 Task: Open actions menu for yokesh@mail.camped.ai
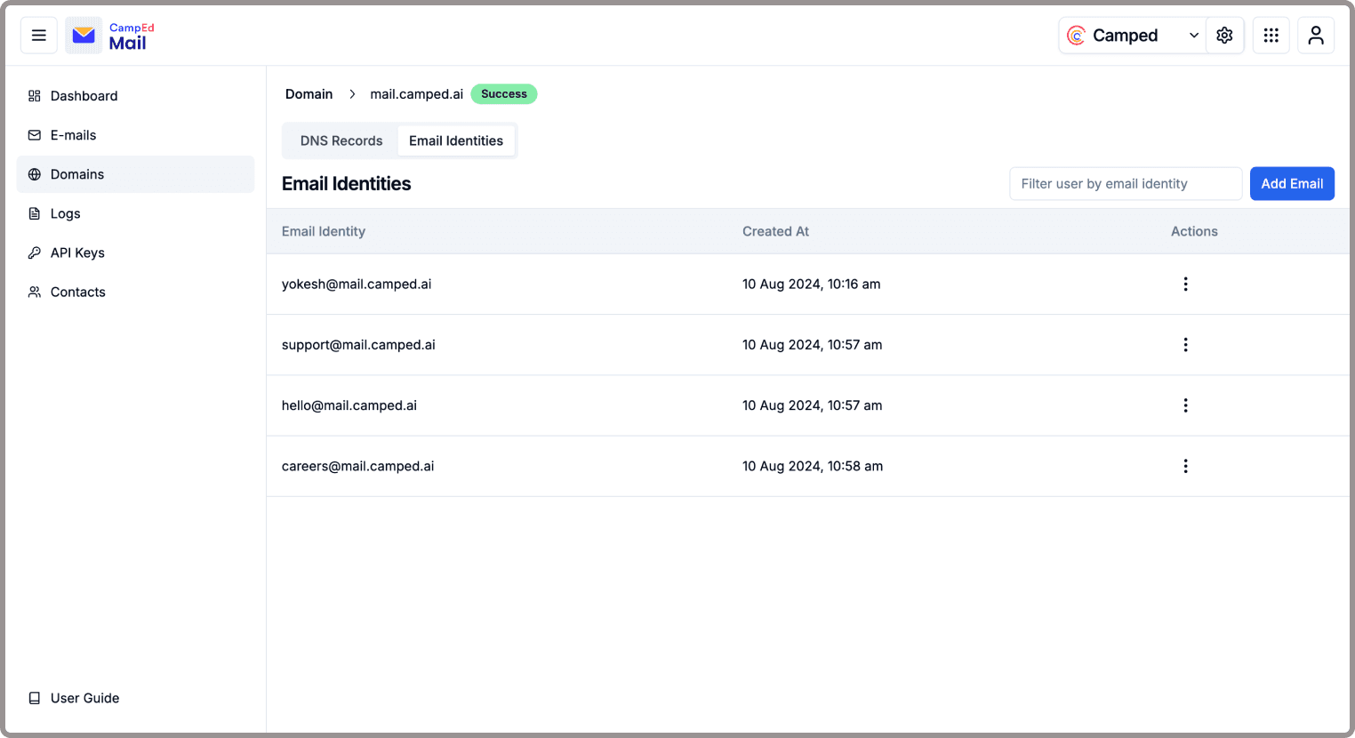1185,284
